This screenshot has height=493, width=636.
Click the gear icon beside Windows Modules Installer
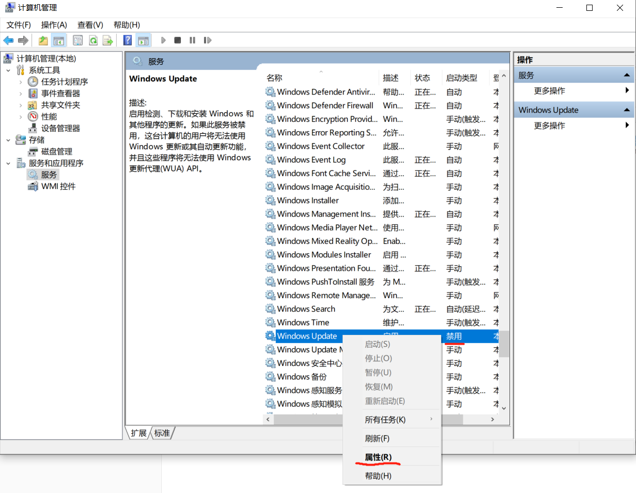click(x=270, y=255)
